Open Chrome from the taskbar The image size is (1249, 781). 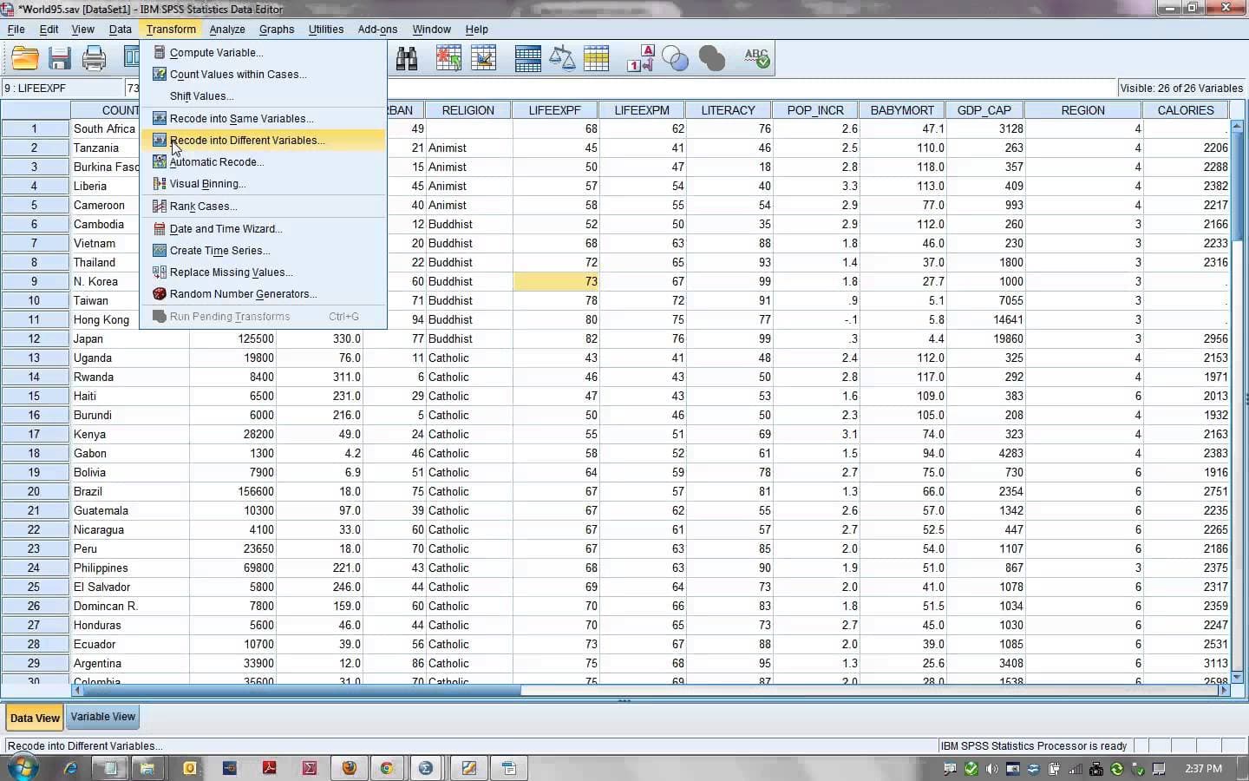click(x=387, y=768)
